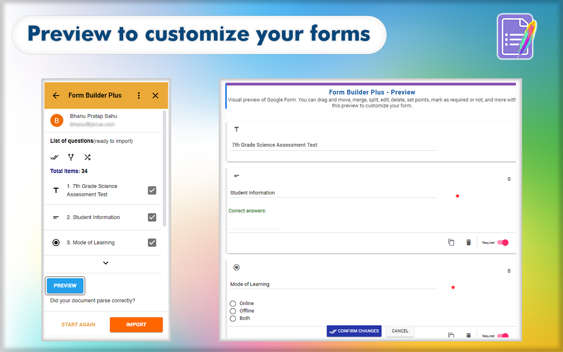Screen dimensions: 563x352
Task: Click START AGAIN to reparse the document
Action: (x=78, y=324)
